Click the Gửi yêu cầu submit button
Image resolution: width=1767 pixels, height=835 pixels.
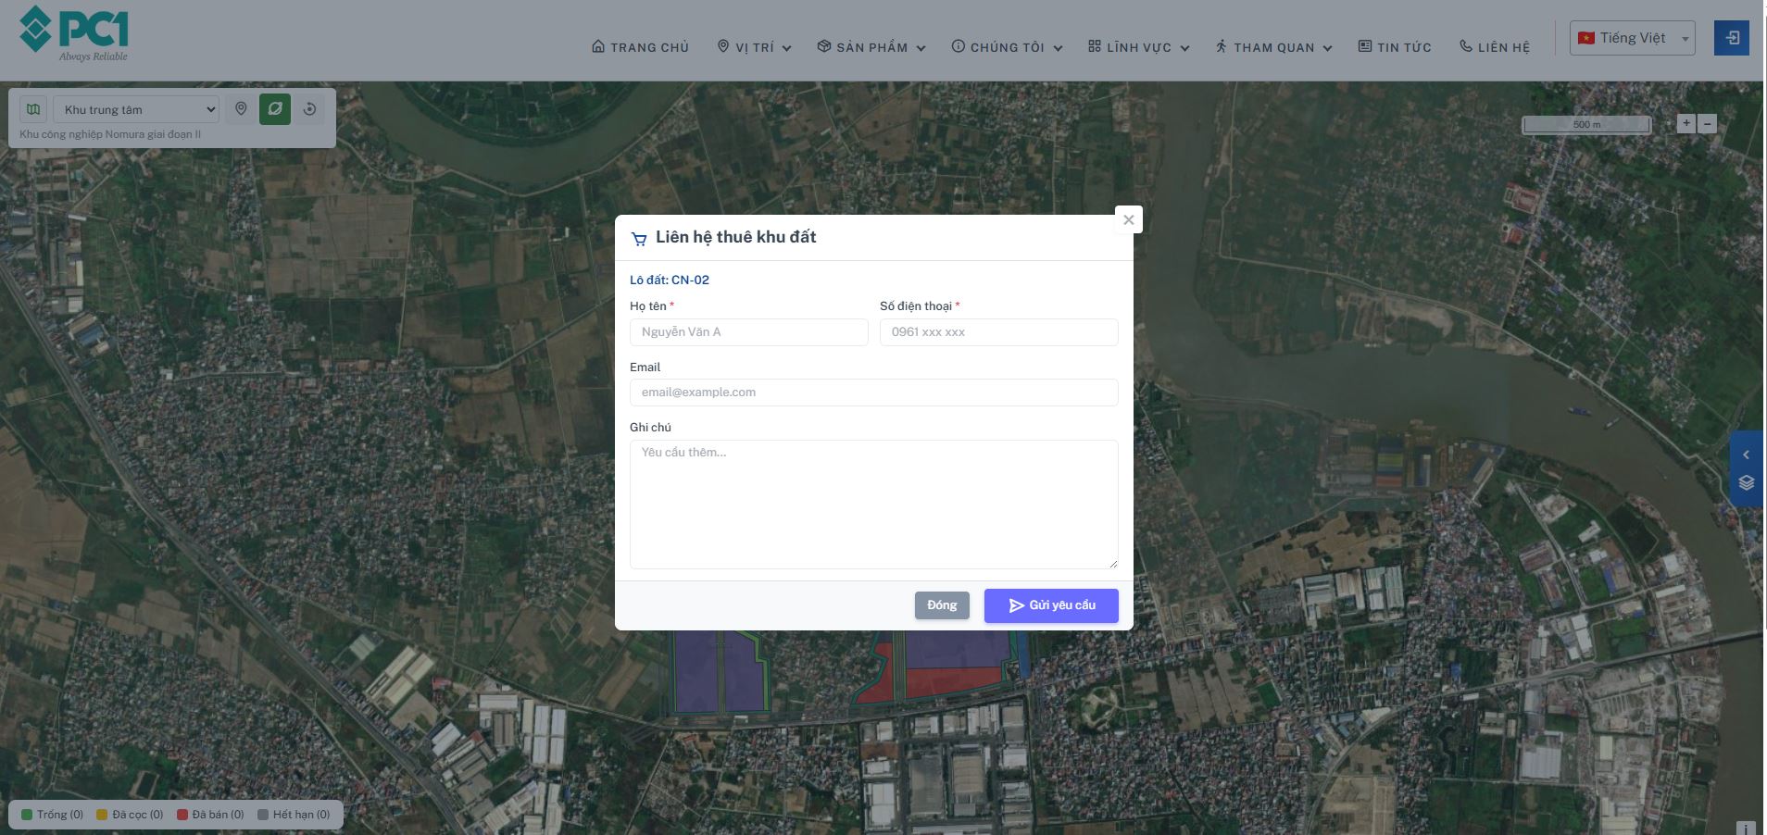tap(1050, 605)
